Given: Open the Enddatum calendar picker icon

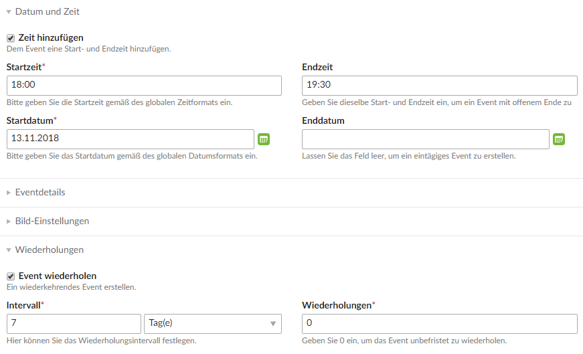Looking at the screenshot, I should [559, 139].
